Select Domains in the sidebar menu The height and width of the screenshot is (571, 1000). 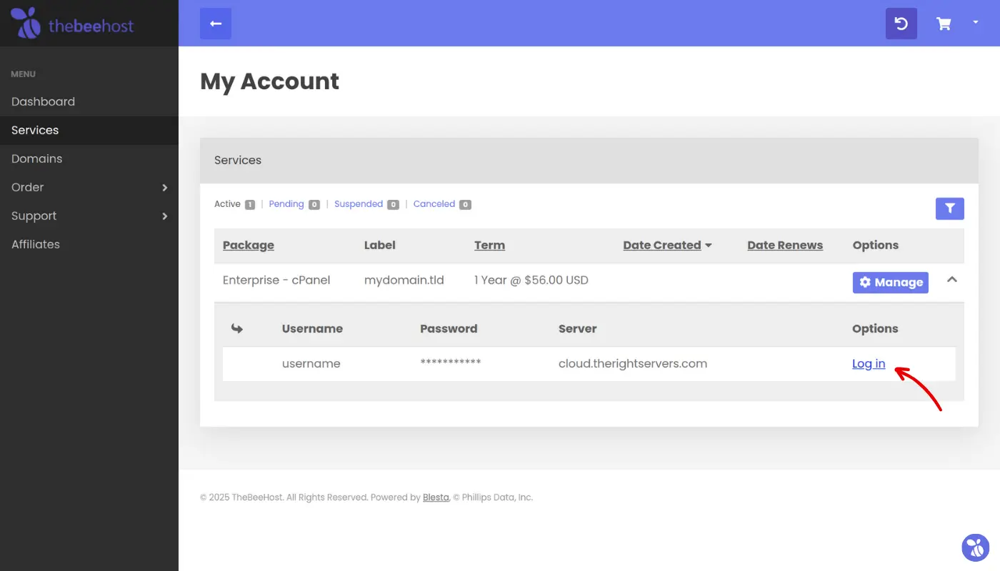pos(37,159)
